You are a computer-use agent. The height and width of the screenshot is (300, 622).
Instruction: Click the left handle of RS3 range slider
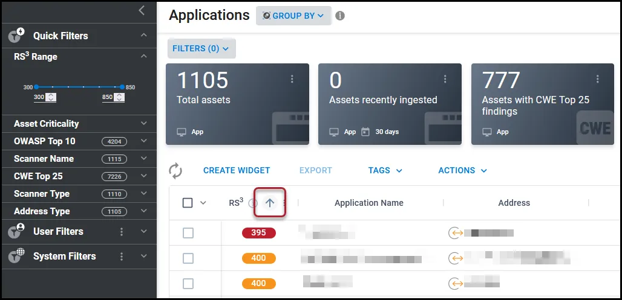(x=36, y=87)
